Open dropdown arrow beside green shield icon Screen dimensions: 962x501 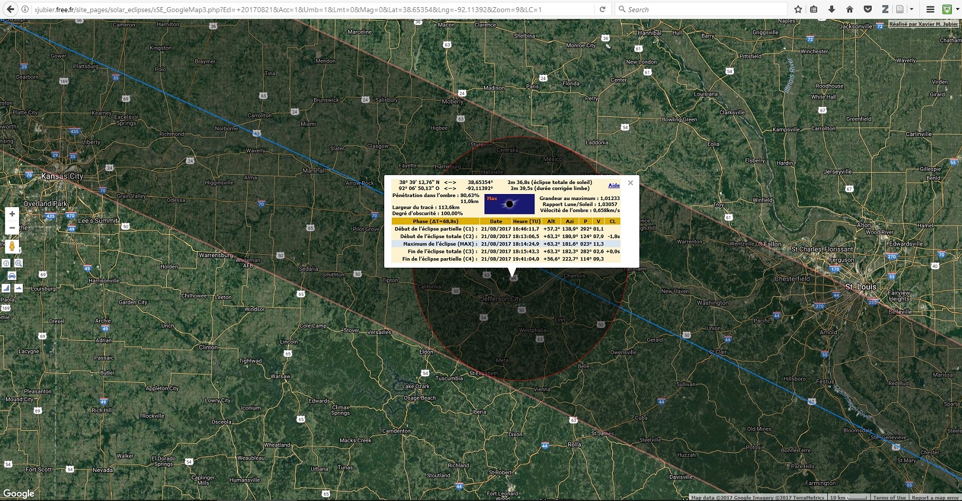[957, 9]
